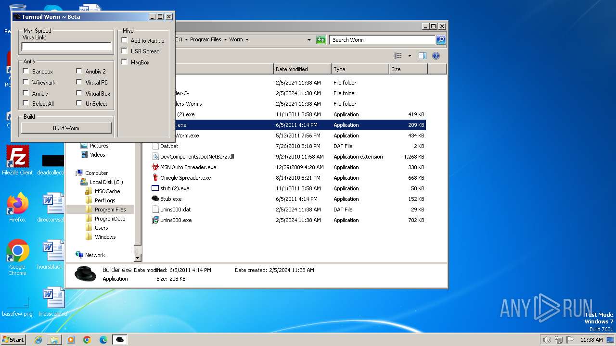Enable the Wireshark anti checkbox
Screen dimensions: 616x346
coord(26,82)
